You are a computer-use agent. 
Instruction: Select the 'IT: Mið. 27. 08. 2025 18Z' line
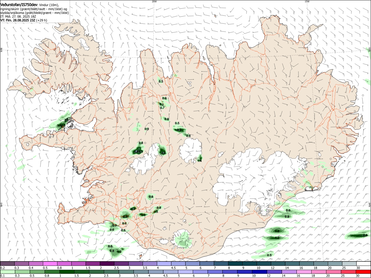click(x=18, y=17)
